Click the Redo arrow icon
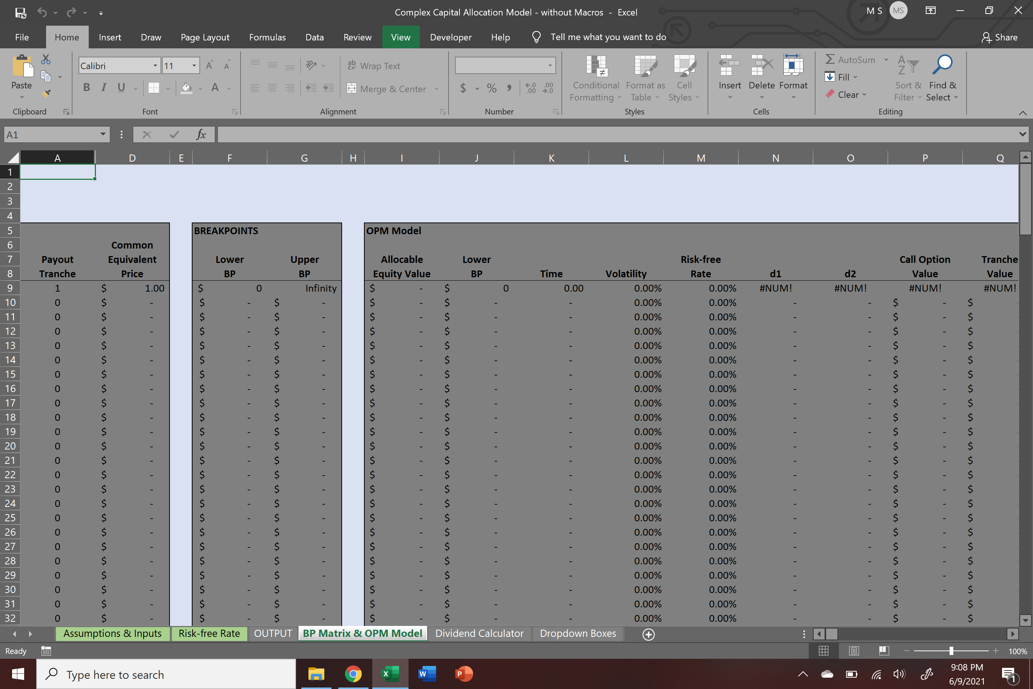This screenshot has height=689, width=1033. click(x=71, y=12)
